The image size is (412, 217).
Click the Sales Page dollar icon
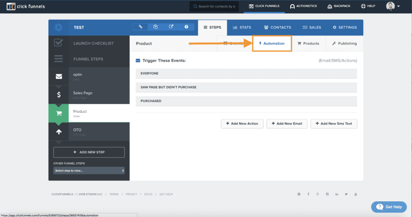tap(59, 95)
